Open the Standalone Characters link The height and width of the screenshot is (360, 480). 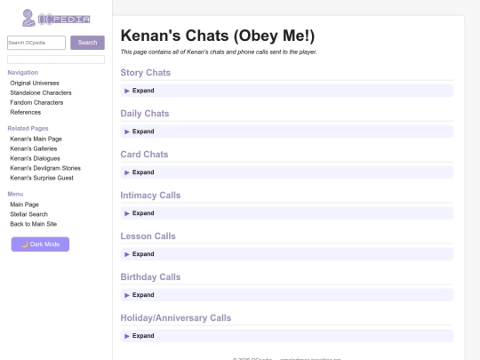(41, 92)
